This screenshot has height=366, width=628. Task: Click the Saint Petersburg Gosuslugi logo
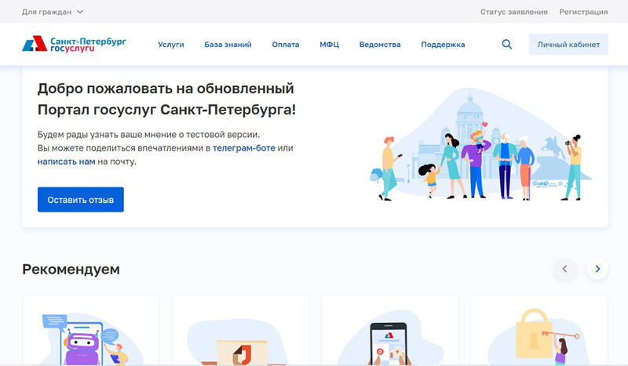[x=75, y=44]
